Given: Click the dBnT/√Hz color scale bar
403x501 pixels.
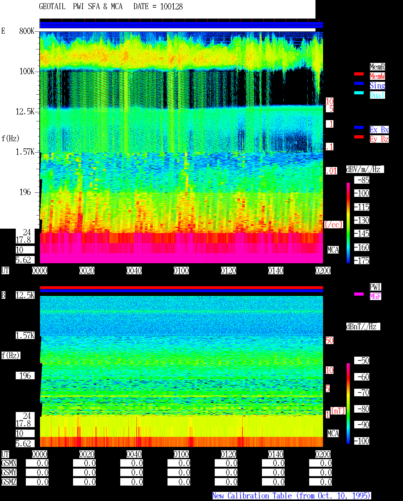Looking at the screenshot, I should [348, 404].
